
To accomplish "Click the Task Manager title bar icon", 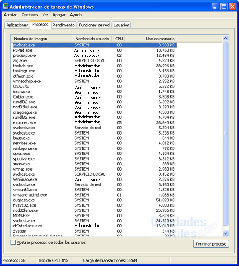I will (x=6, y=7).
